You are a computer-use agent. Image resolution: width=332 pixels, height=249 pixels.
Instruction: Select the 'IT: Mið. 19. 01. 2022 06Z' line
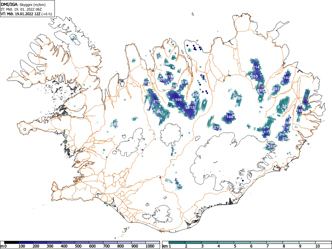click(x=21, y=9)
